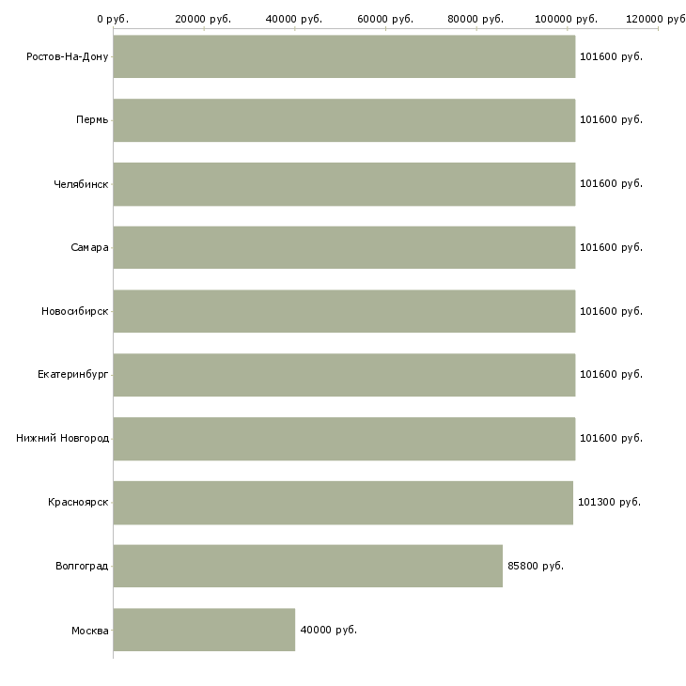Screen dimensions: 686x686
Task: Click the 101300 руб. value label
Action: click(x=609, y=502)
